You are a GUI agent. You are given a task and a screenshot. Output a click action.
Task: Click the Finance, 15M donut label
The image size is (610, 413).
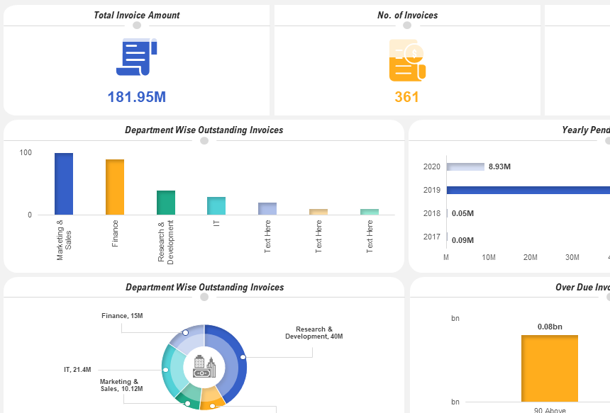click(122, 316)
